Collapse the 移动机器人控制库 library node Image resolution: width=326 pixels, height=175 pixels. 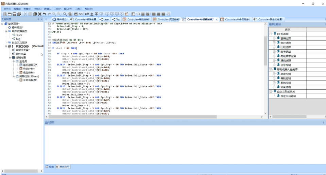(271, 69)
